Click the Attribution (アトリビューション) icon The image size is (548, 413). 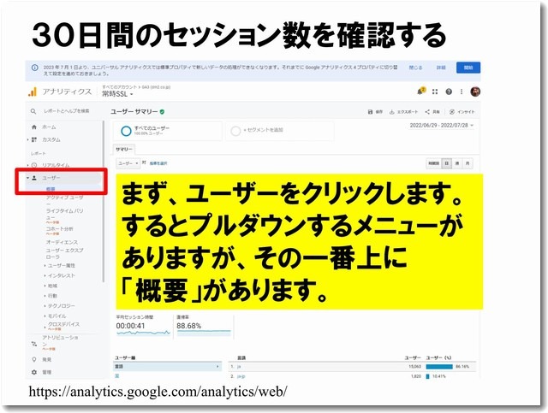(x=34, y=344)
